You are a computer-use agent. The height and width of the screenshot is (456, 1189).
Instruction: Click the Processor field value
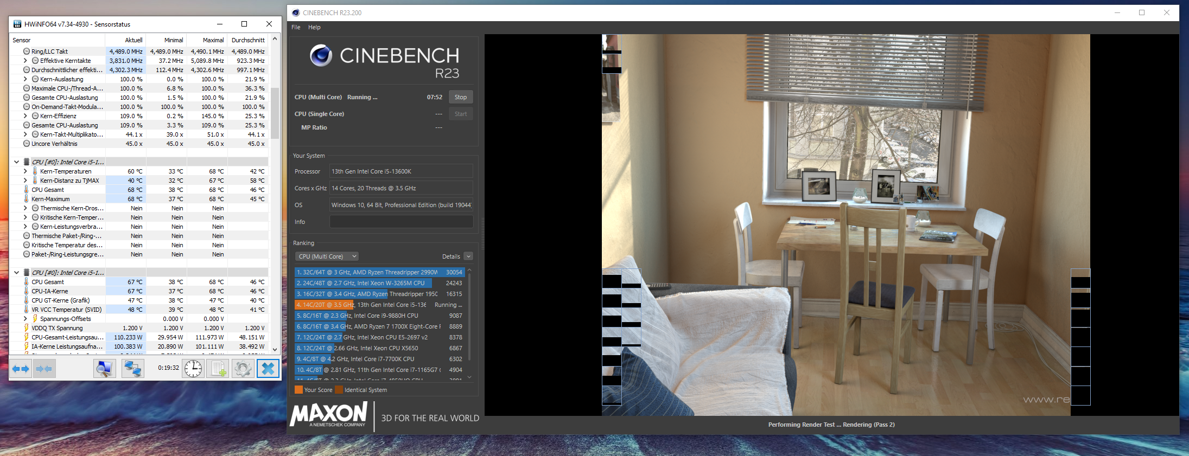(401, 171)
